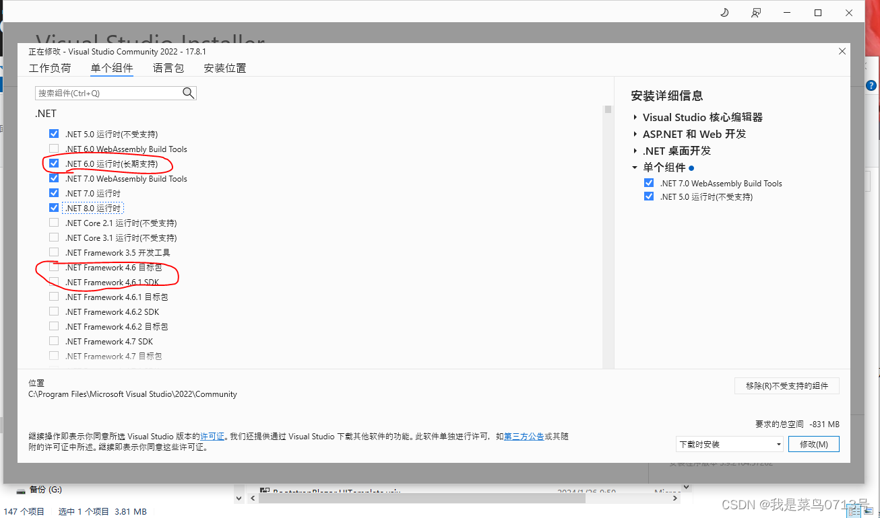880x518 pixels.
Task: Select 备份 (G:) drive in Explorer window
Action: point(46,490)
